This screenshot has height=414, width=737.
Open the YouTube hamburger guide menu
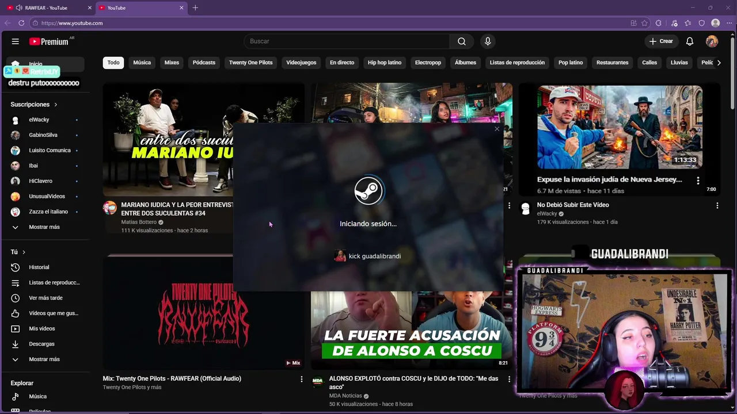point(16,41)
